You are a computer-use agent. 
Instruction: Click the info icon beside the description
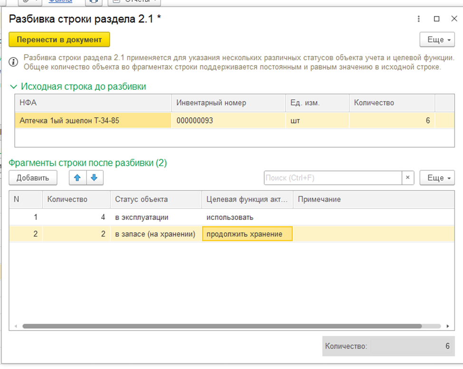[13, 62]
